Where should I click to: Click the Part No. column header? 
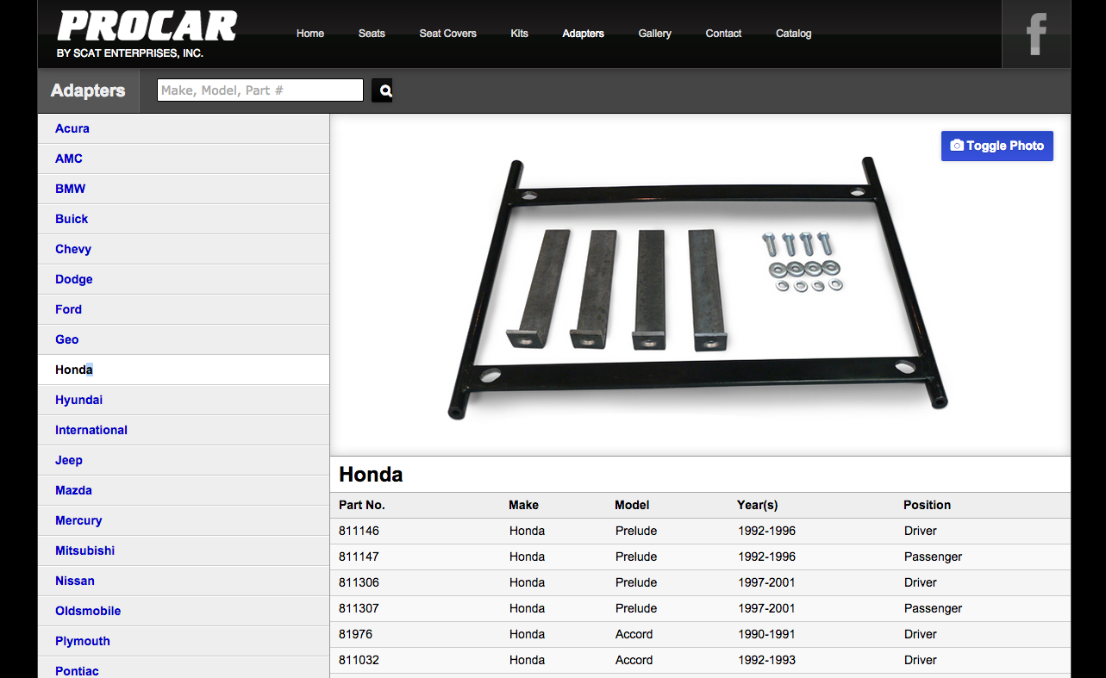point(362,505)
